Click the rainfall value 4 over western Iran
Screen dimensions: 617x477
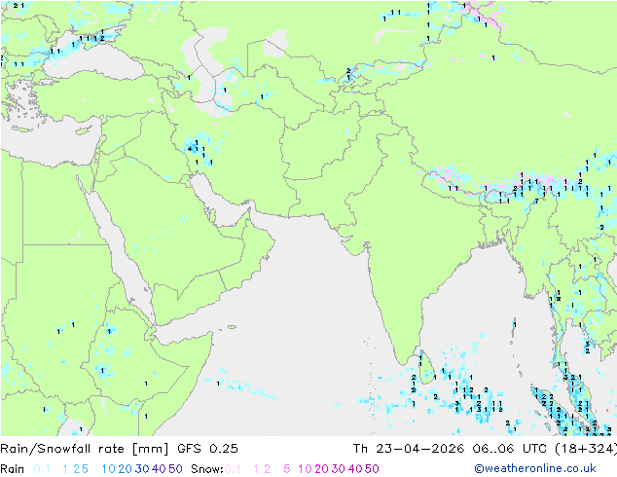[190, 149]
